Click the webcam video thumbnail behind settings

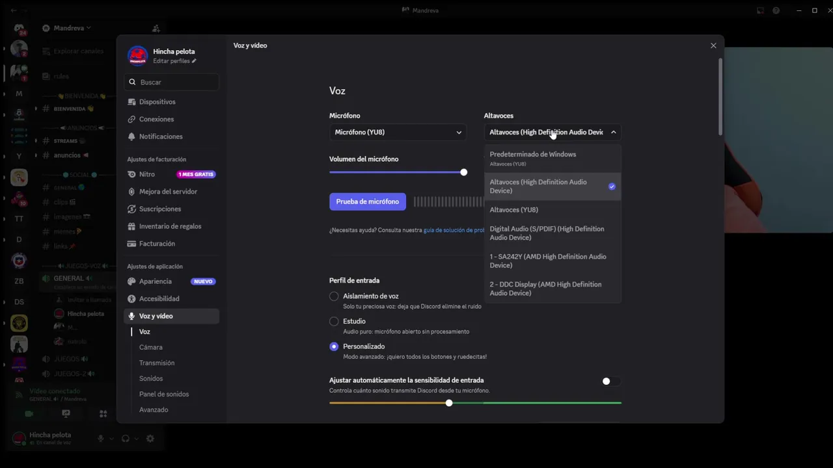click(778, 140)
